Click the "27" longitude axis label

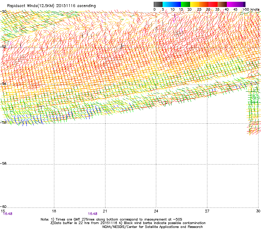point(207,211)
